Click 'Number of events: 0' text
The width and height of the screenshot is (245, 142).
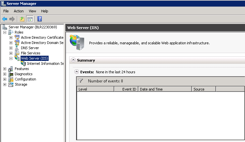(105, 81)
